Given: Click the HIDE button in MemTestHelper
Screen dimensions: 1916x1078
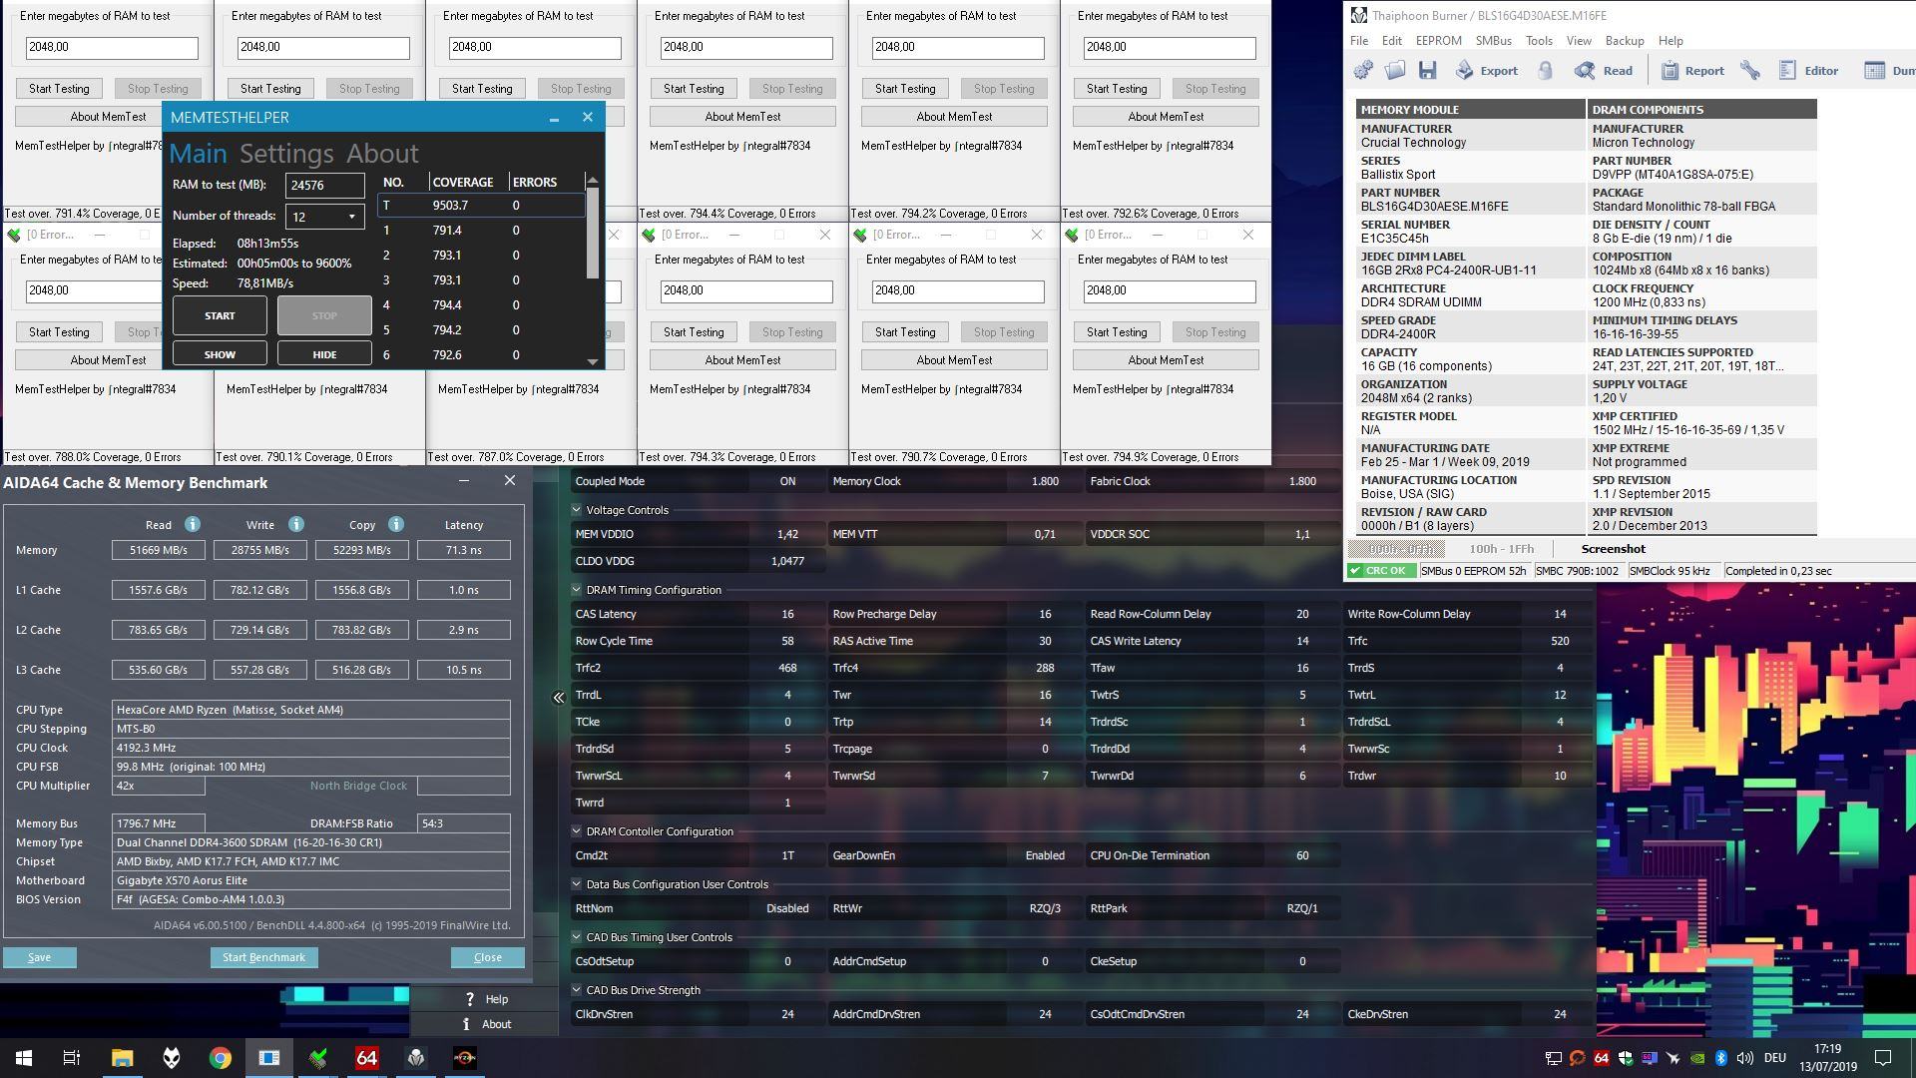Looking at the screenshot, I should click(x=324, y=354).
